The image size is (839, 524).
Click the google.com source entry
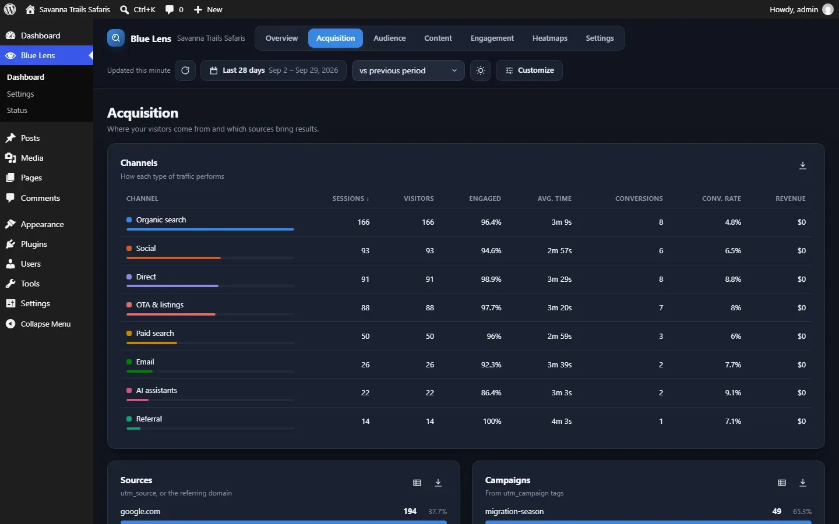(x=140, y=511)
